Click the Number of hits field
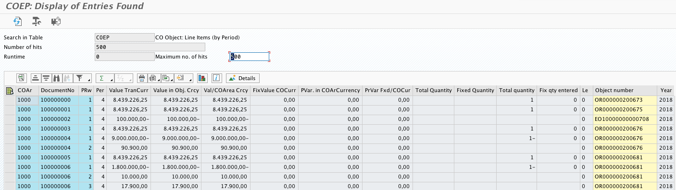 (150, 47)
